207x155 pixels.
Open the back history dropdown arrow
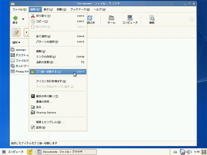point(23,19)
